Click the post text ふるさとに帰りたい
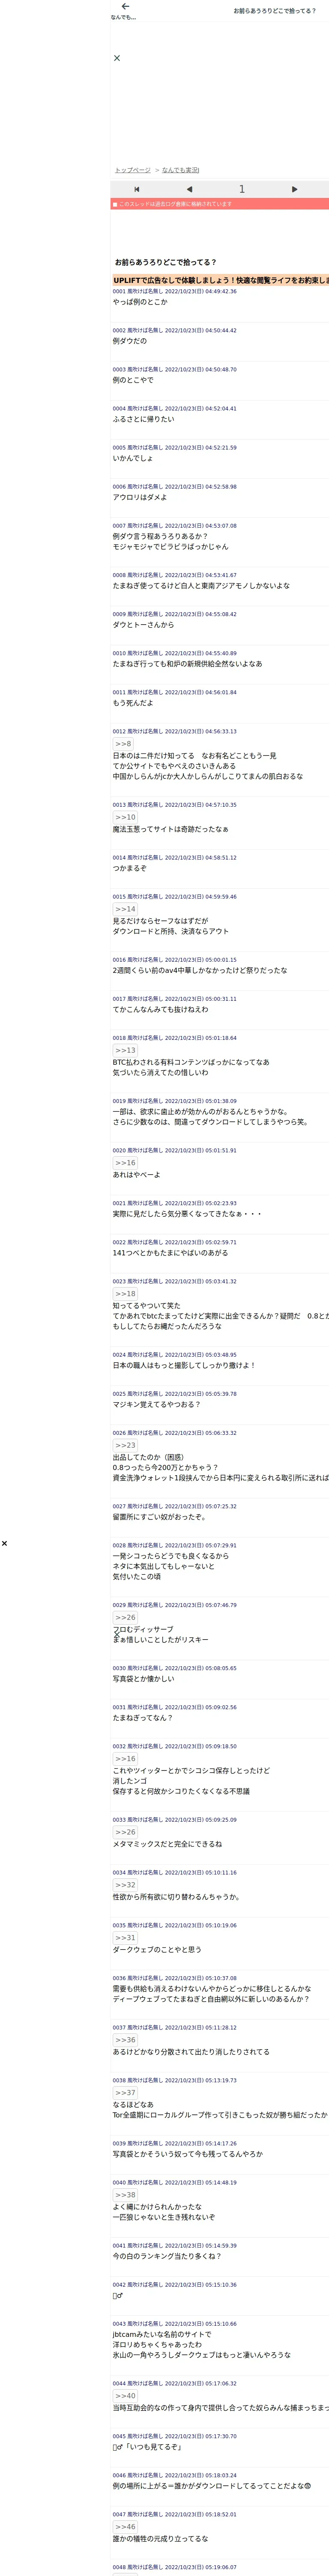 tap(144, 419)
